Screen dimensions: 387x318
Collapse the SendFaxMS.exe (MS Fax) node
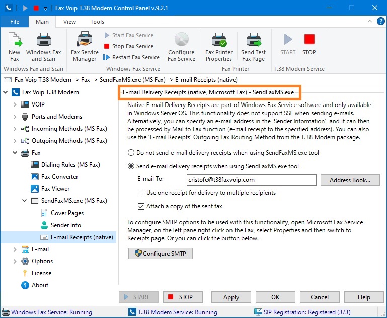25,201
